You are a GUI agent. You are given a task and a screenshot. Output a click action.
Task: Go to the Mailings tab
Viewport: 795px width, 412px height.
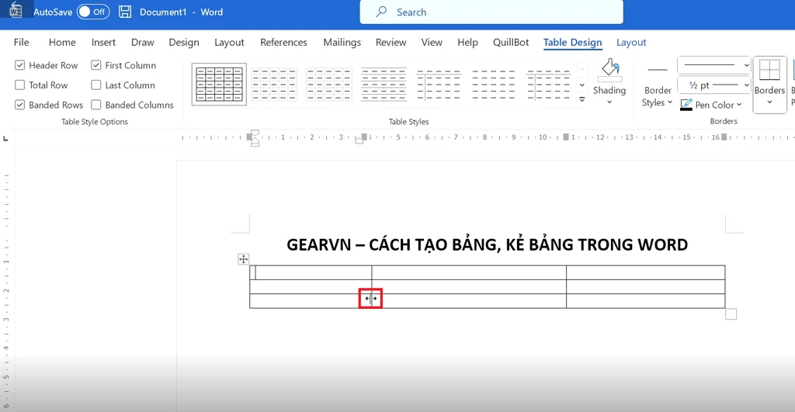(342, 43)
